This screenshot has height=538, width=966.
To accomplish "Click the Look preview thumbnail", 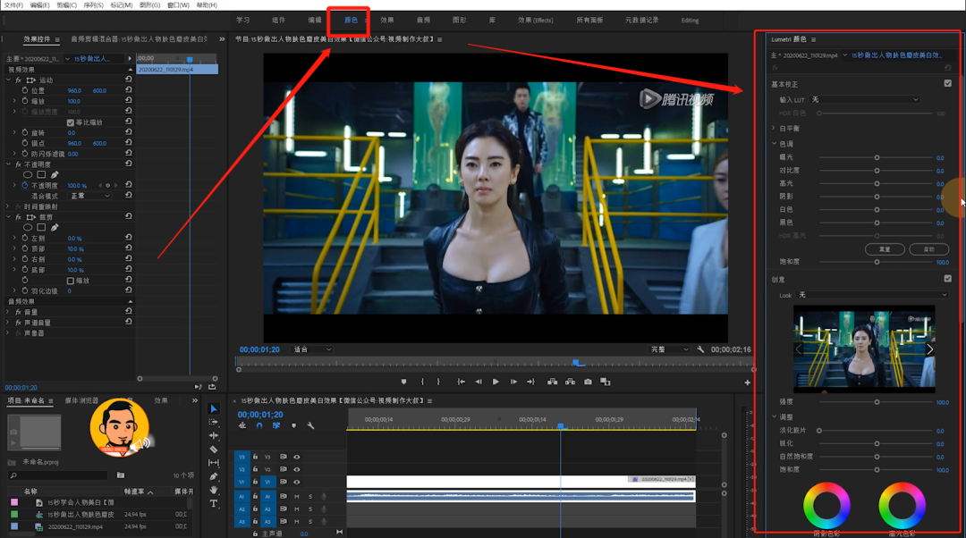I will (864, 349).
